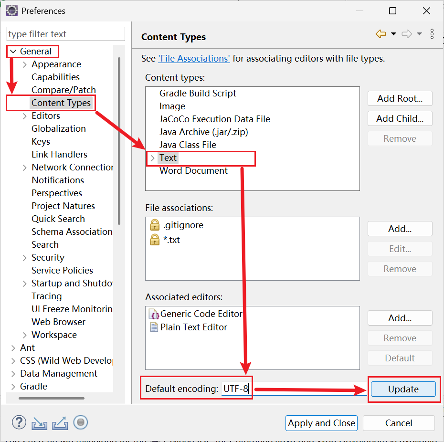Select Java Archive (.jar/.zip) content type
444x442 pixels.
(203, 132)
